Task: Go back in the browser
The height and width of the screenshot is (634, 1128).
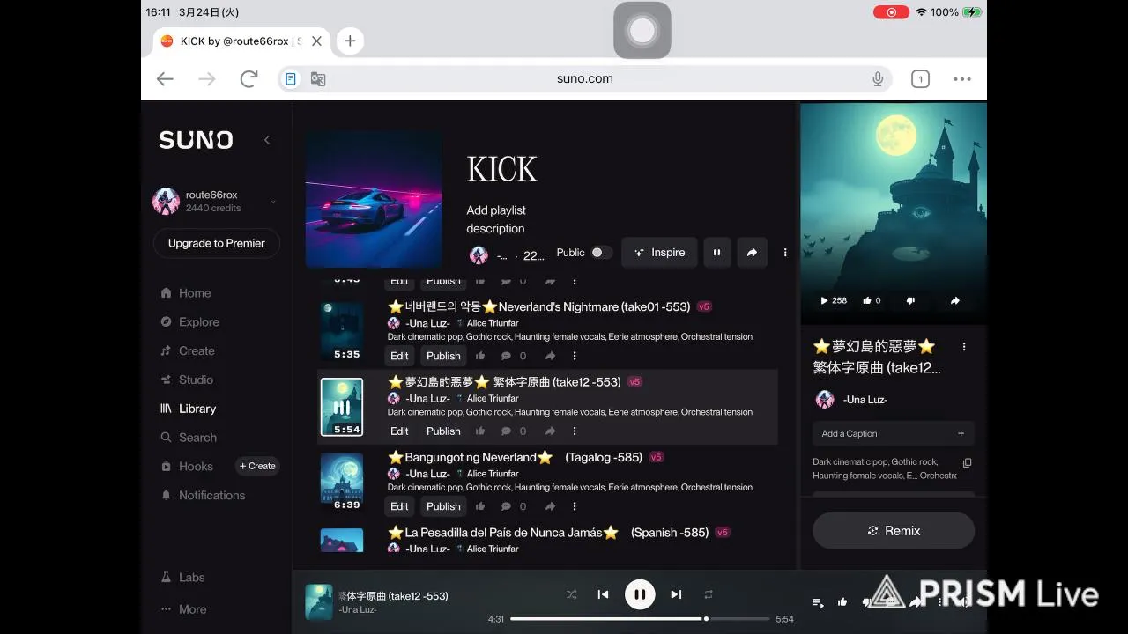Action: pos(165,79)
